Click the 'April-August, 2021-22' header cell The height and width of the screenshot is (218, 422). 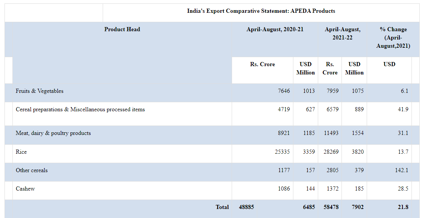coord(342,33)
